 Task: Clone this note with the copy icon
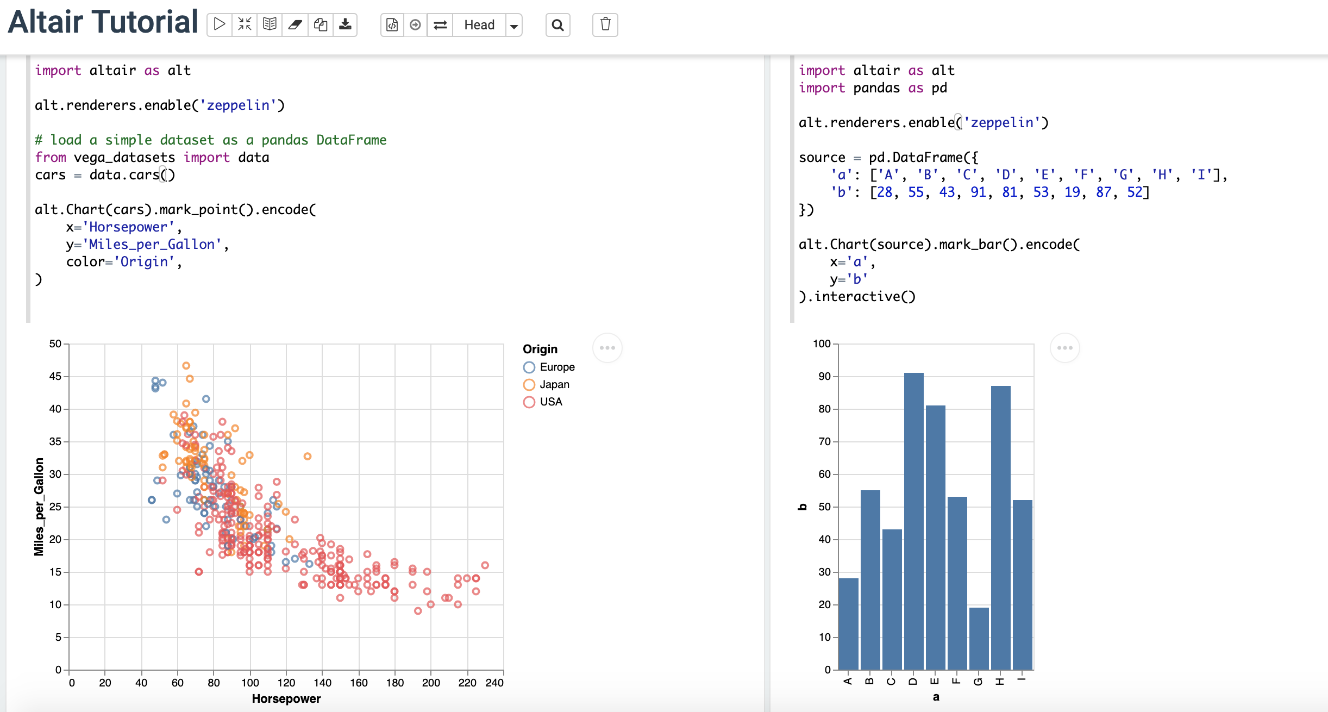(x=321, y=24)
